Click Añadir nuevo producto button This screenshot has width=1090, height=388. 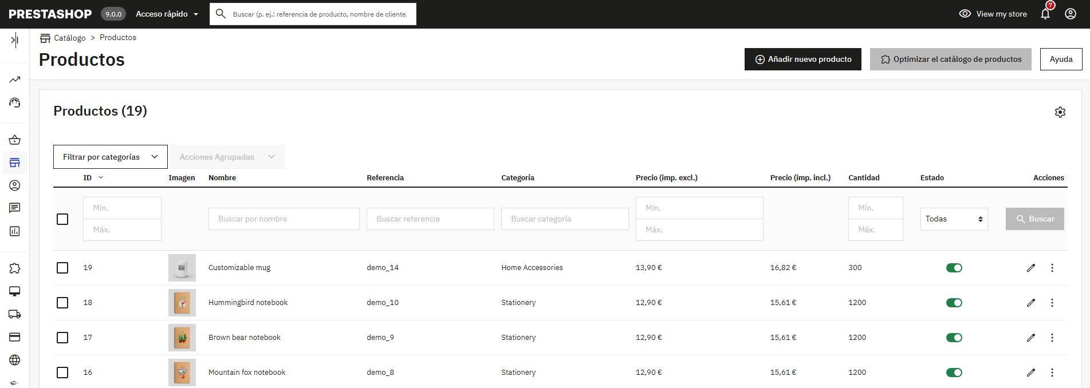click(802, 59)
